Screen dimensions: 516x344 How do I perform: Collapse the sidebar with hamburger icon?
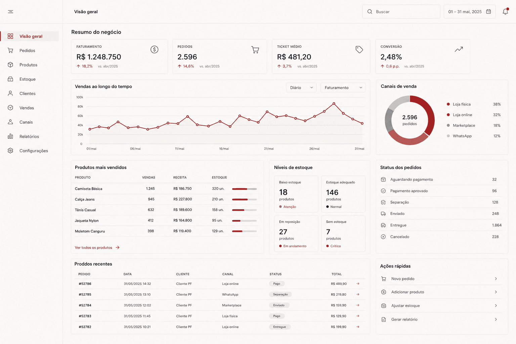coord(10,12)
